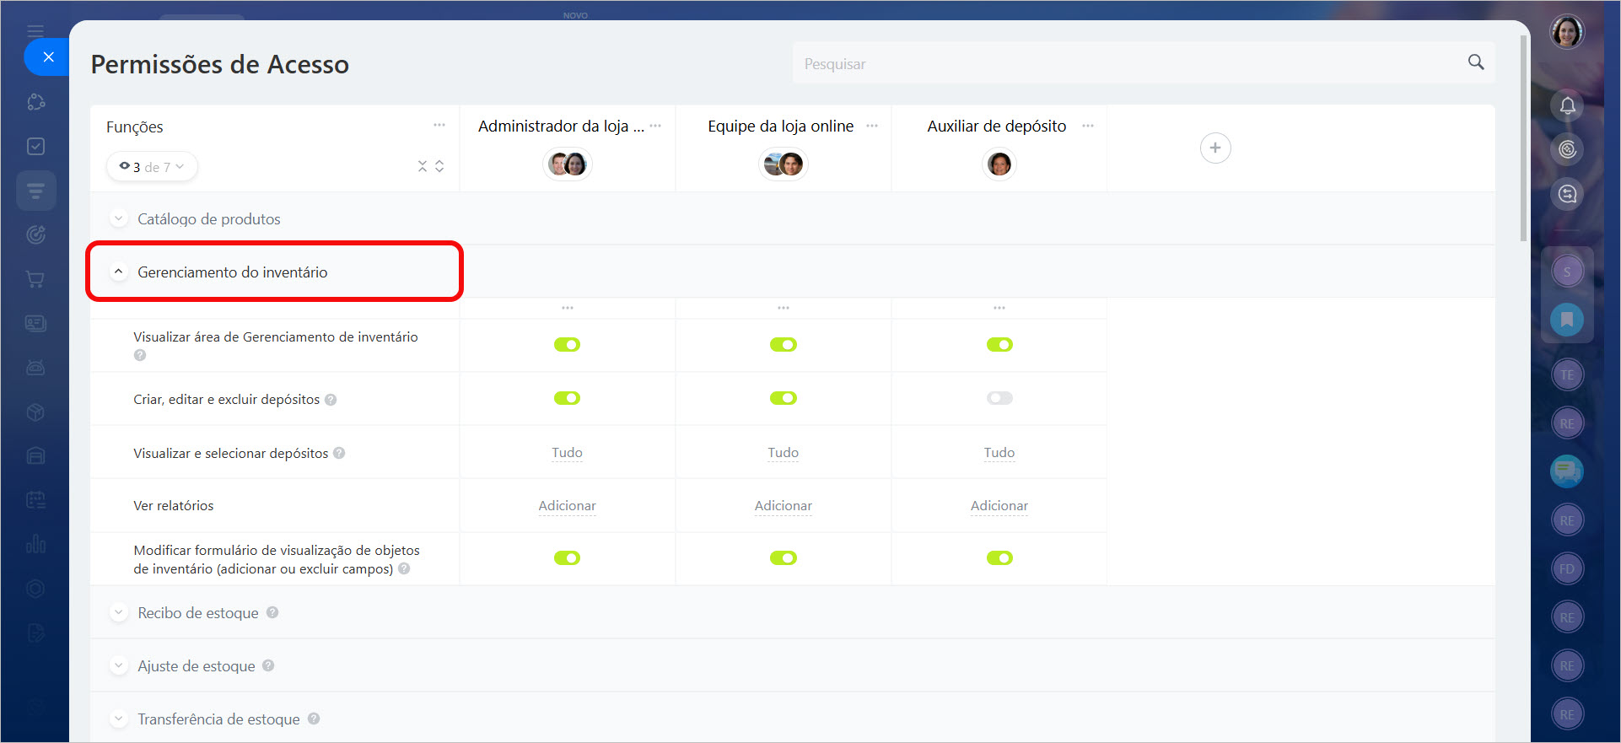Click Adicionar reports for Equipe da loja online
Image resolution: width=1621 pixels, height=743 pixels.
784,506
